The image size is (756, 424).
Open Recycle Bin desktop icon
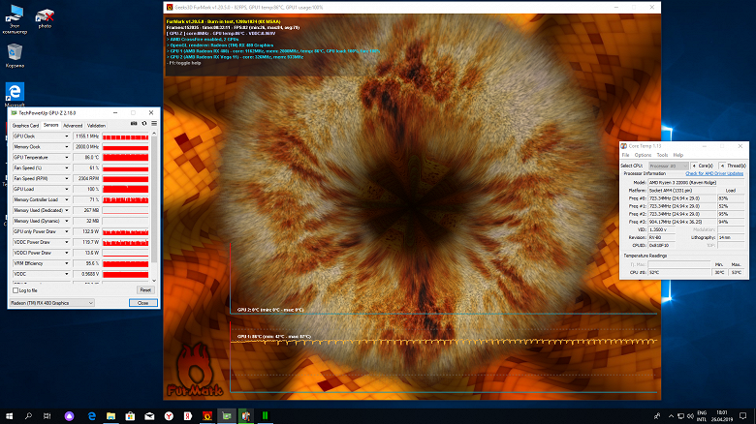(15, 55)
